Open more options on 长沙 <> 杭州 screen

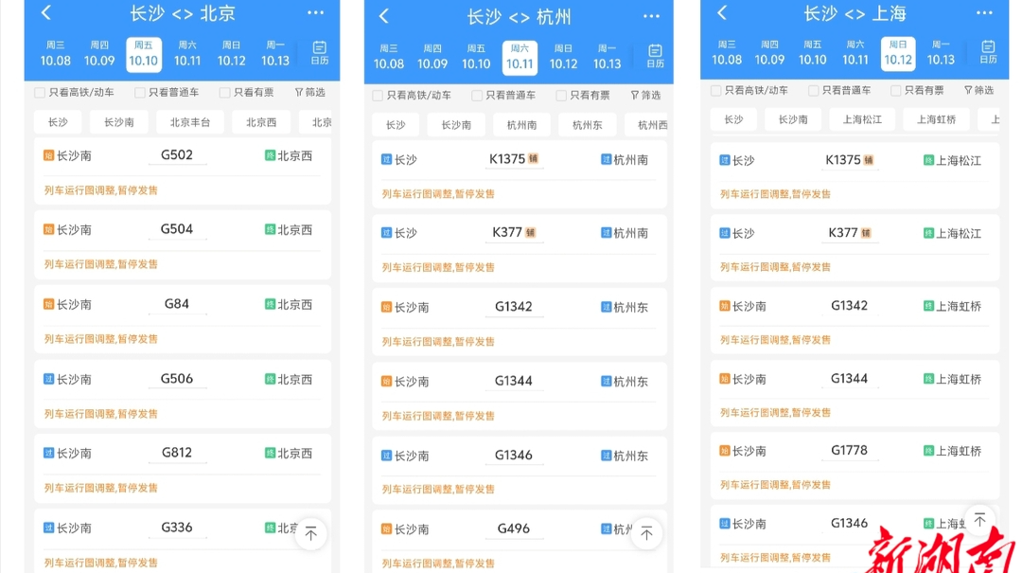tap(651, 16)
